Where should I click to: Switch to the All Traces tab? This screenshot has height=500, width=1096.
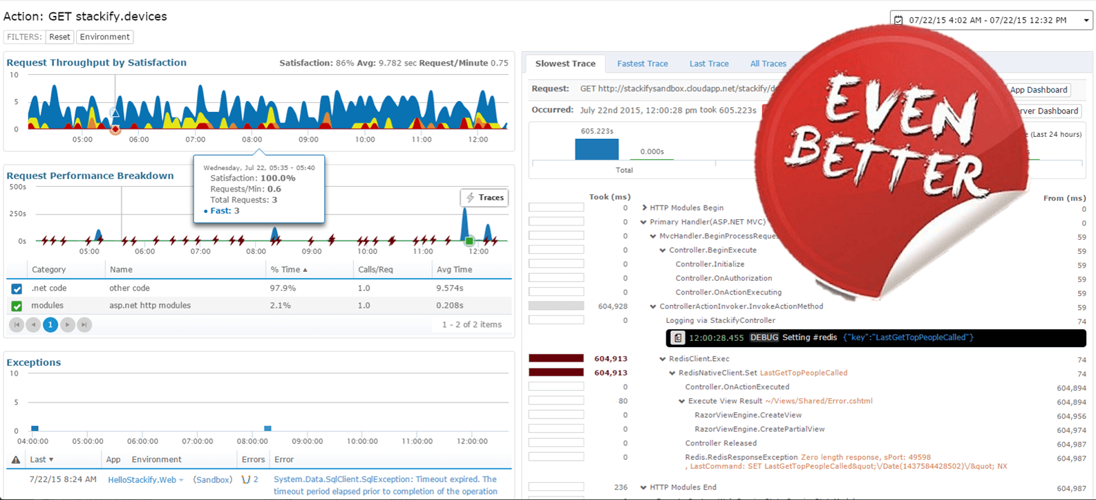[x=768, y=64]
